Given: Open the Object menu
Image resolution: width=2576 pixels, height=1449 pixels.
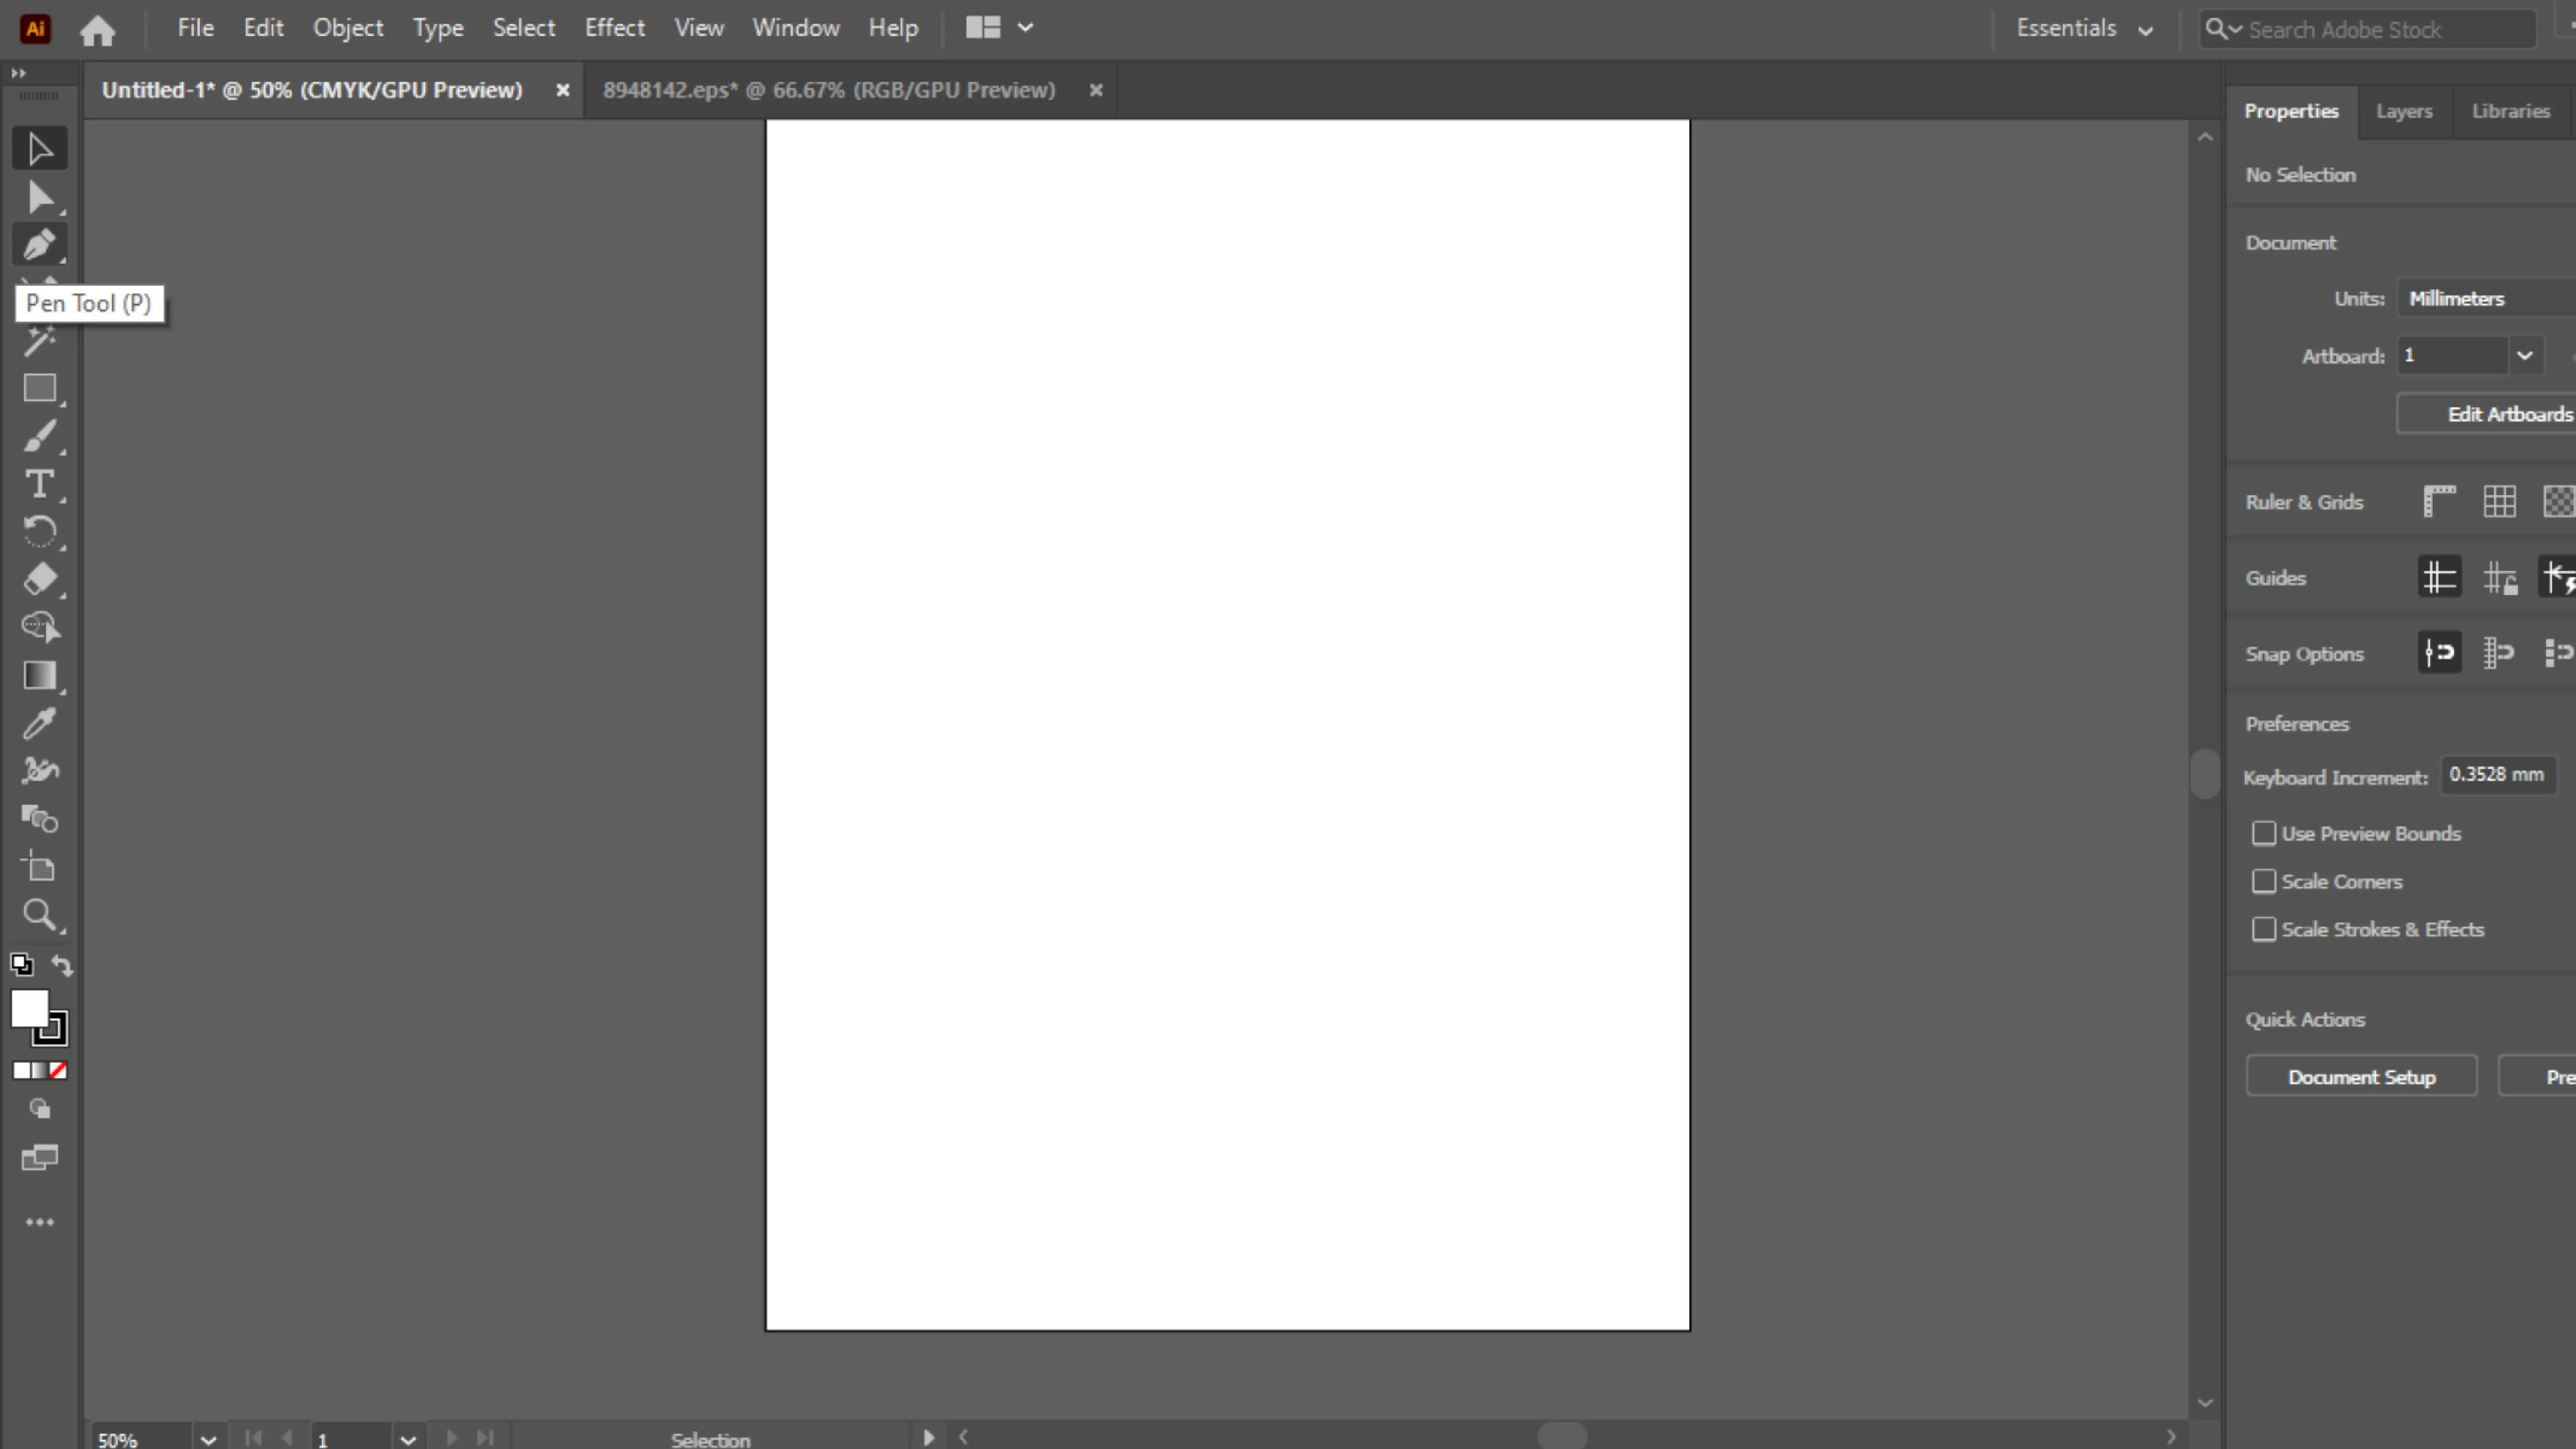Looking at the screenshot, I should 348,28.
